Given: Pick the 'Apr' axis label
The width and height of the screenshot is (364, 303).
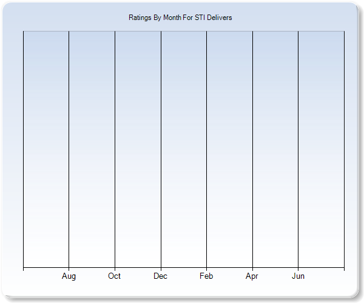Looking at the screenshot, I should coord(252,276).
